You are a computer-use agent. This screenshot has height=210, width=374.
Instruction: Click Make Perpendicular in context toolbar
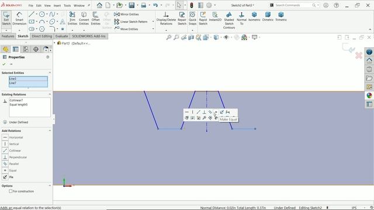coord(204,112)
